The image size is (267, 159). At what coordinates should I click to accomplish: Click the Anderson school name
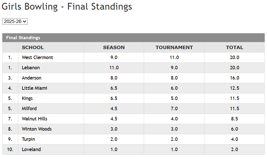(32, 78)
